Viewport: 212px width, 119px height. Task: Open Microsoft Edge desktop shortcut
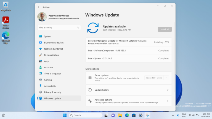coord(6,37)
